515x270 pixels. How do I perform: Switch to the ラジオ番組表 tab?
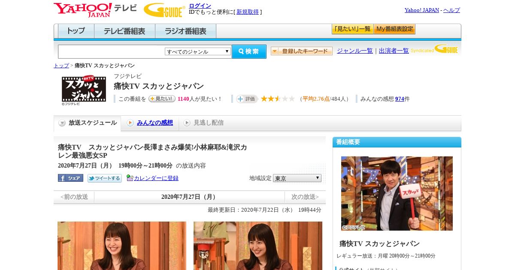click(185, 31)
